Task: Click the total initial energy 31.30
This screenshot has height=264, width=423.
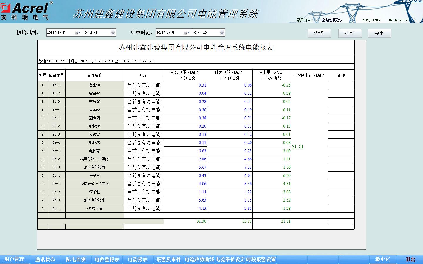Action: tap(186, 221)
